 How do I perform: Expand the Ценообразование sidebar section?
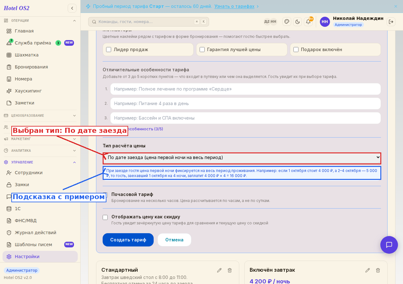40,115
